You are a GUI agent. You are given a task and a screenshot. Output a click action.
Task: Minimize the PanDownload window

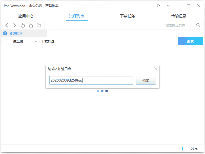178,6
